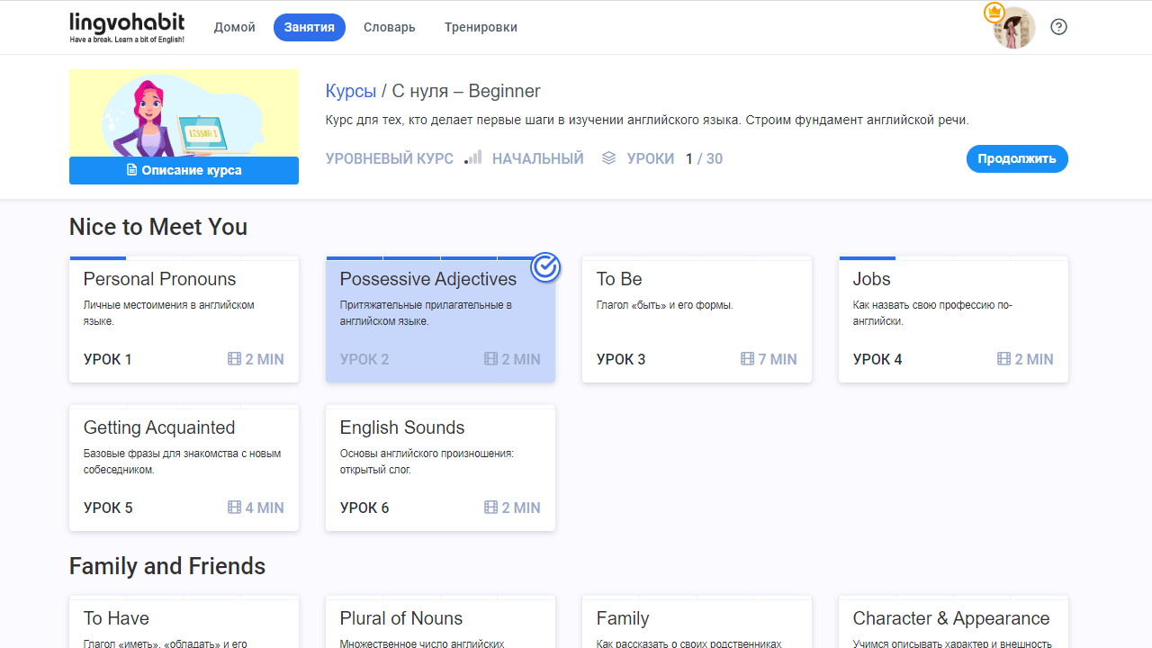
Task: Click the Продолжить button
Action: click(1017, 158)
